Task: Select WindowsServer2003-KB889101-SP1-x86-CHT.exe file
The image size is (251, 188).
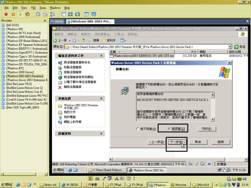Action: [144, 56]
